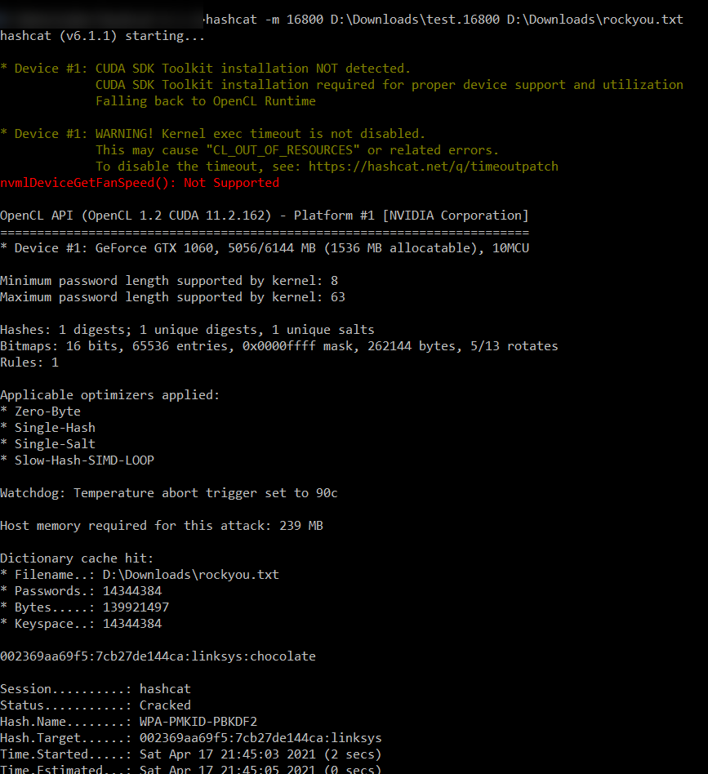The image size is (708, 774).
Task: Click the hashcat command line text
Action: point(444,20)
